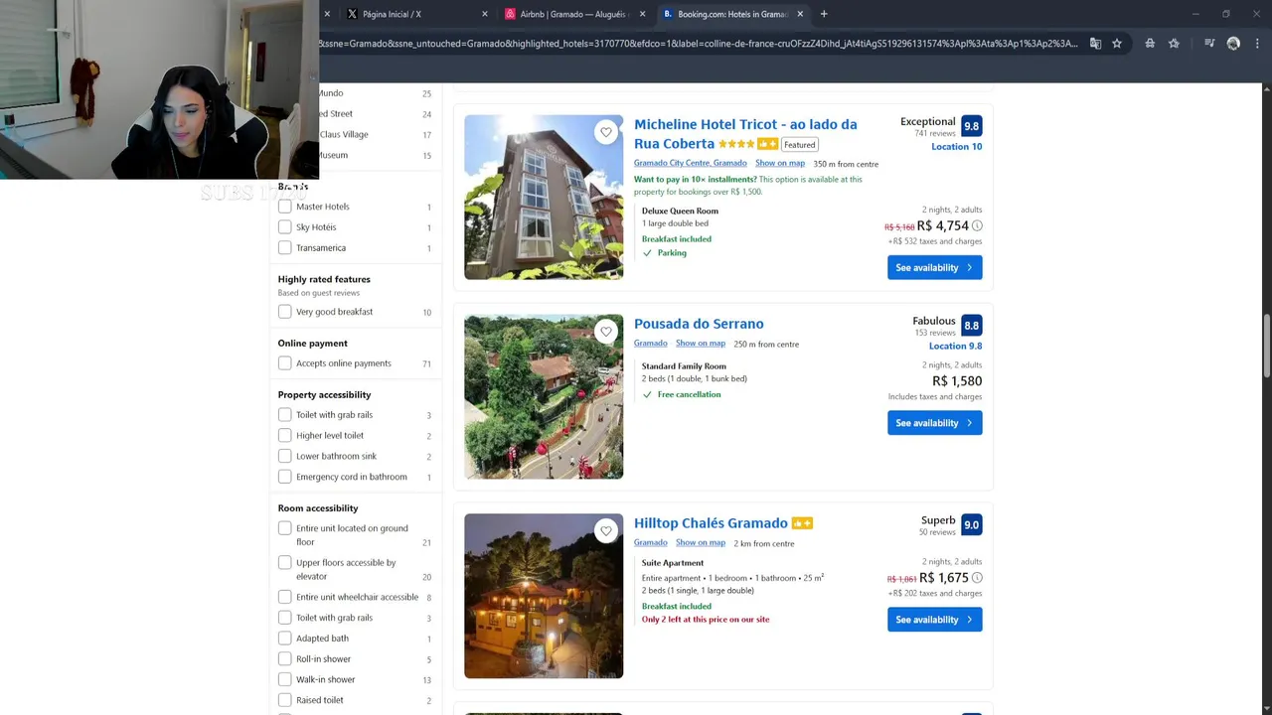The height and width of the screenshot is (715, 1272).
Task: Click 'Location 10' rating text
Action: click(x=956, y=147)
